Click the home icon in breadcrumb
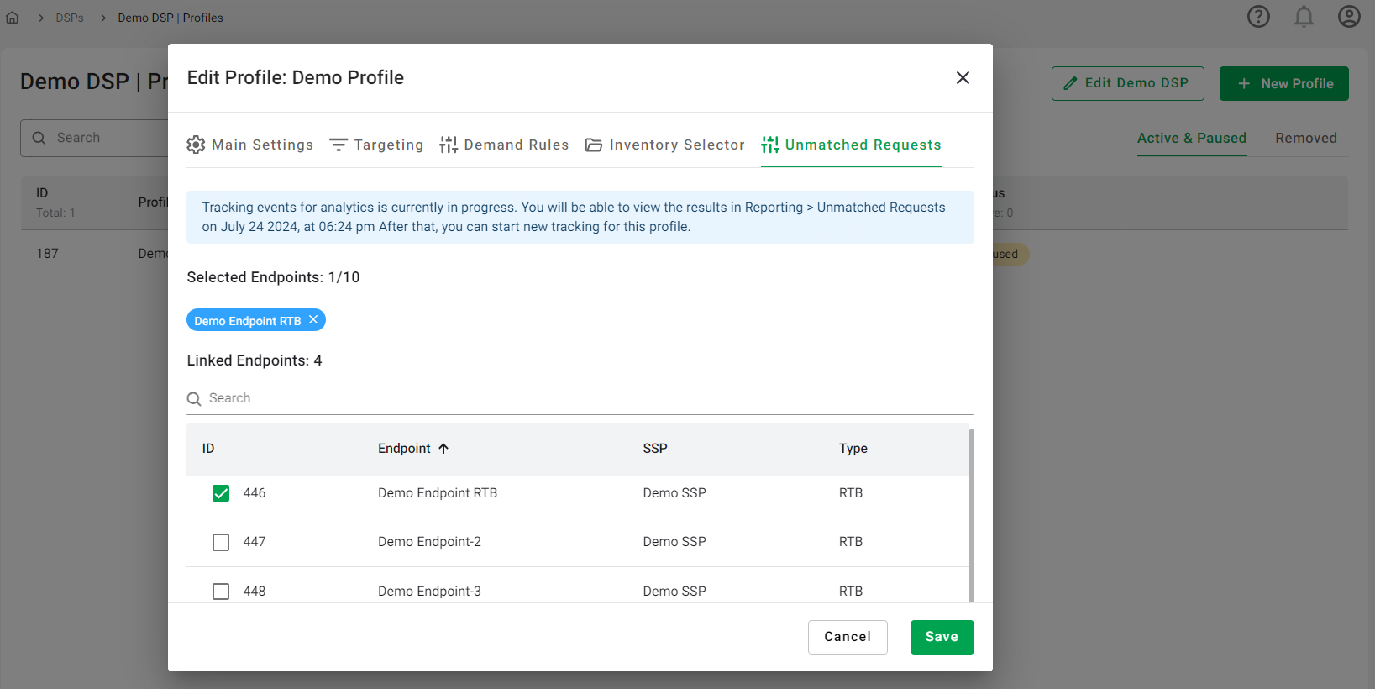The image size is (1375, 689). pyautogui.click(x=13, y=18)
